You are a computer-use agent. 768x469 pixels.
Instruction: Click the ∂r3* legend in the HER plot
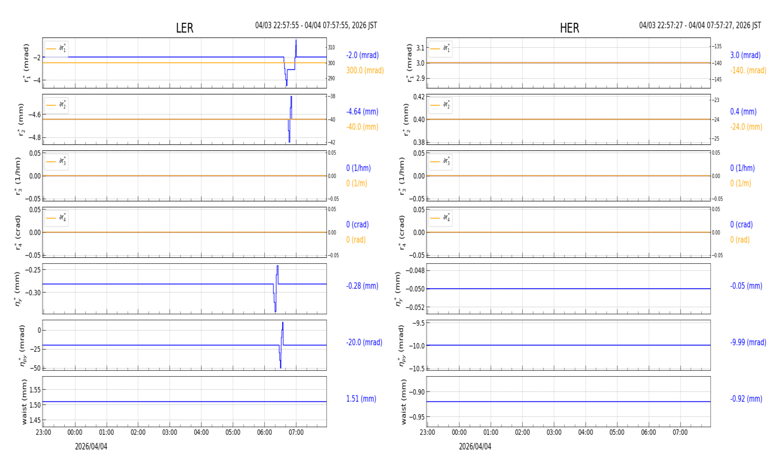(x=440, y=161)
